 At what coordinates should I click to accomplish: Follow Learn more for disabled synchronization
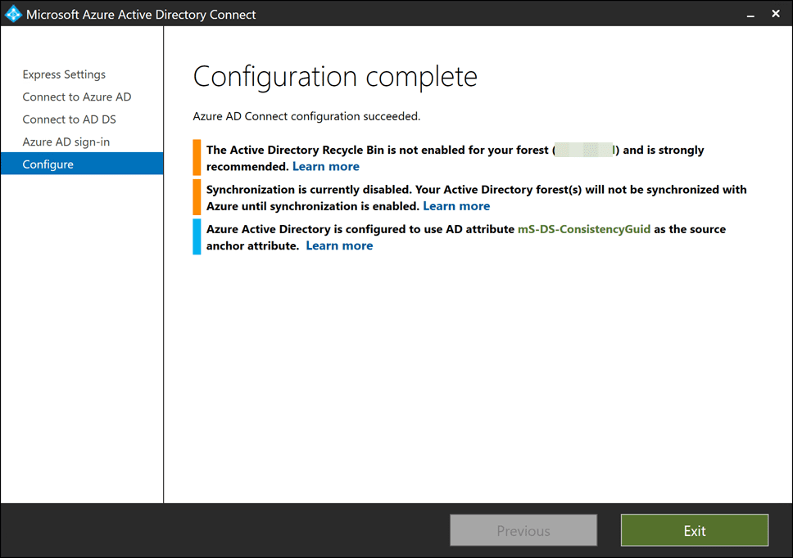click(456, 206)
